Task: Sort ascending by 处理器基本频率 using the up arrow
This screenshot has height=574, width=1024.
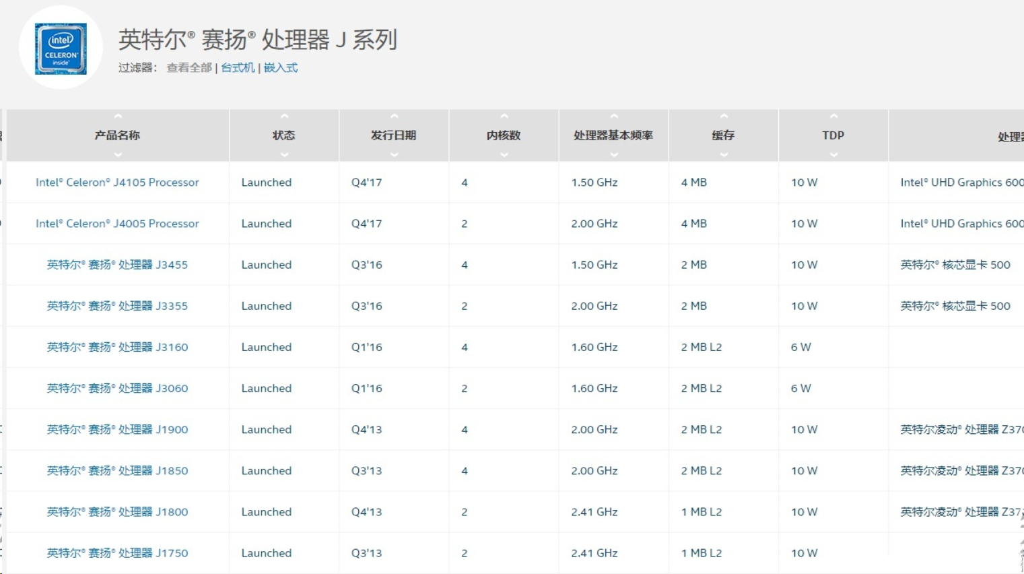Action: 614,117
